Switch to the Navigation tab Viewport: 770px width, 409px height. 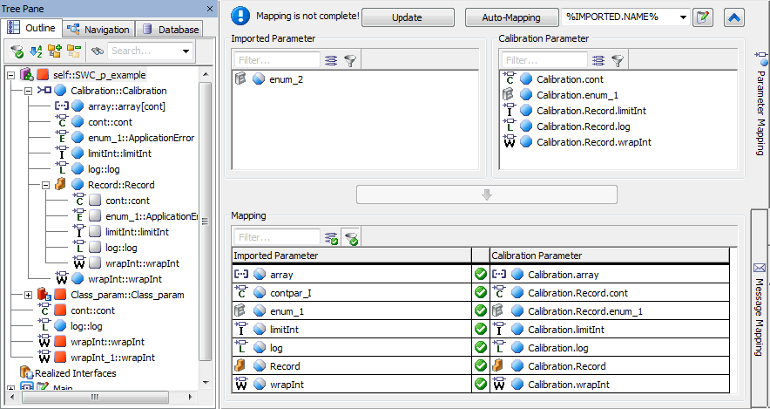[x=98, y=30]
